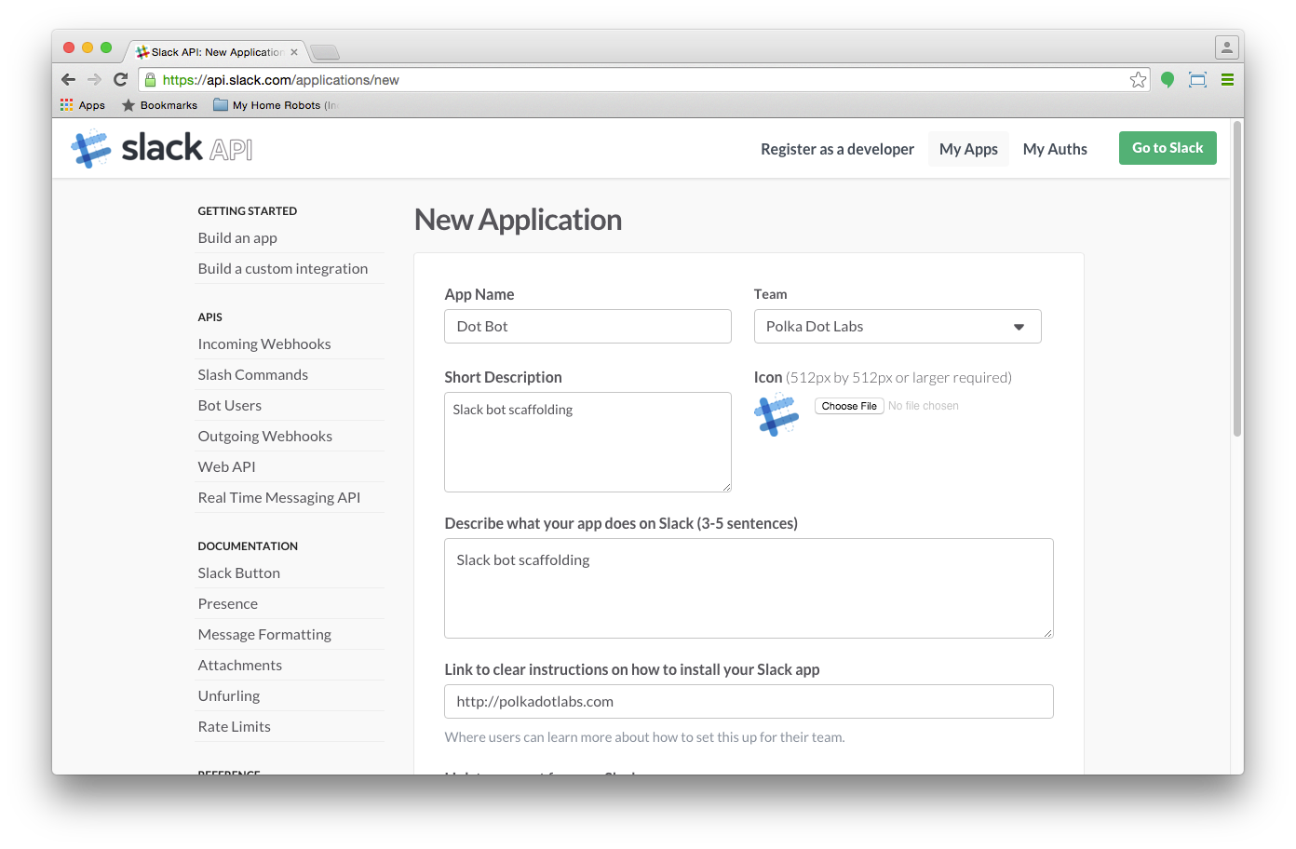Open Outgoing Webhooks in sidebar

[x=265, y=437]
